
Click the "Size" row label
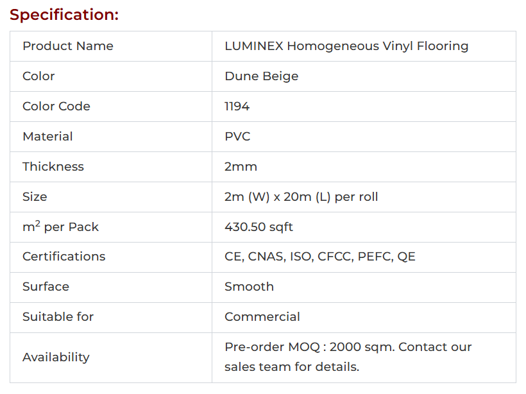pyautogui.click(x=35, y=197)
